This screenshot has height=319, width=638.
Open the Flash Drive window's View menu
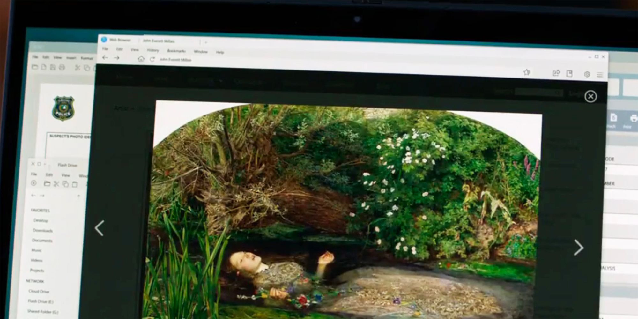[x=65, y=175]
